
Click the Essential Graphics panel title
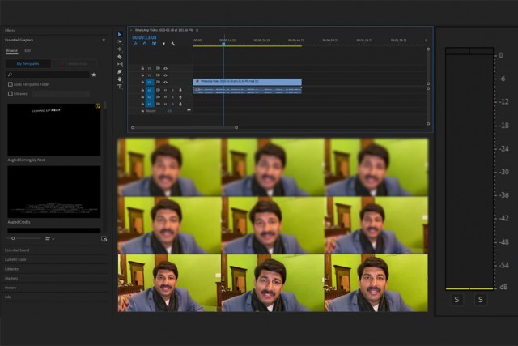tap(19, 40)
